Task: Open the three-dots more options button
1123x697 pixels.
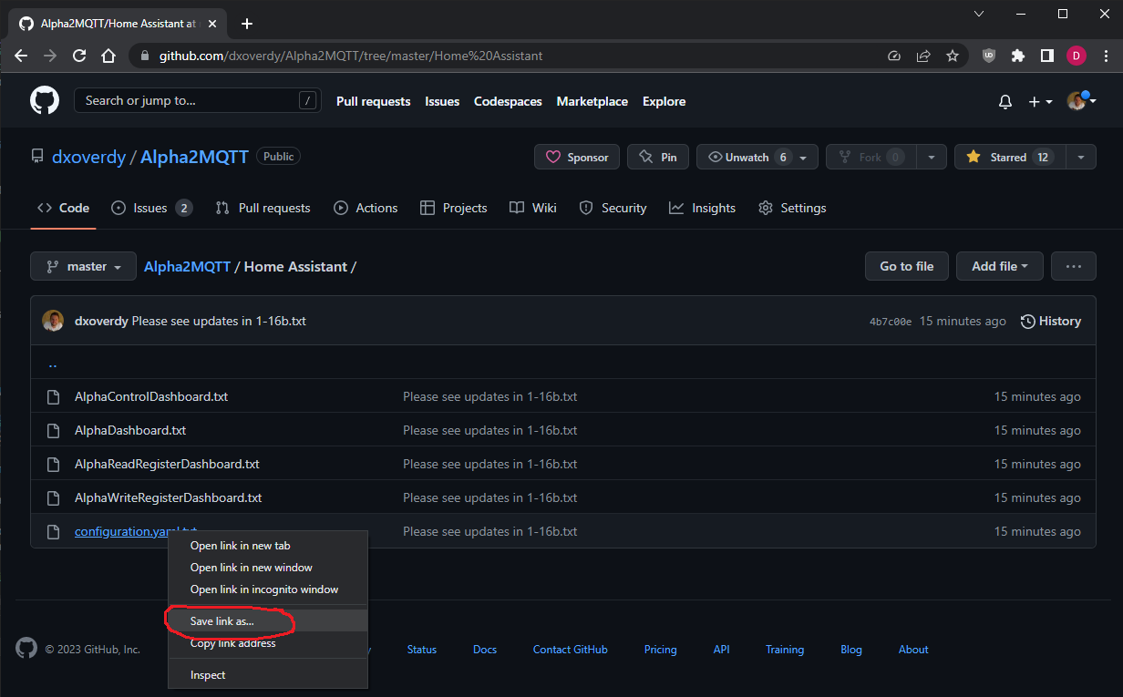Action: [x=1074, y=266]
